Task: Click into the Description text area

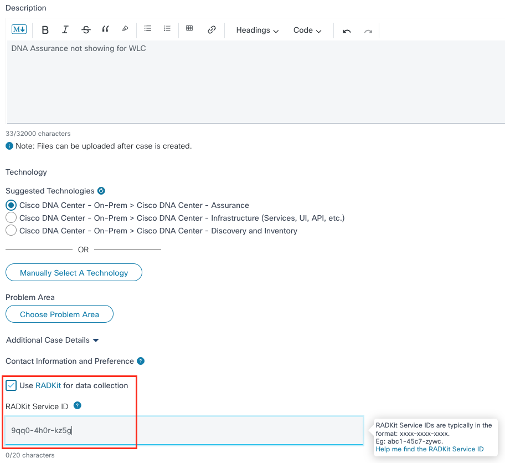Action: point(256,82)
